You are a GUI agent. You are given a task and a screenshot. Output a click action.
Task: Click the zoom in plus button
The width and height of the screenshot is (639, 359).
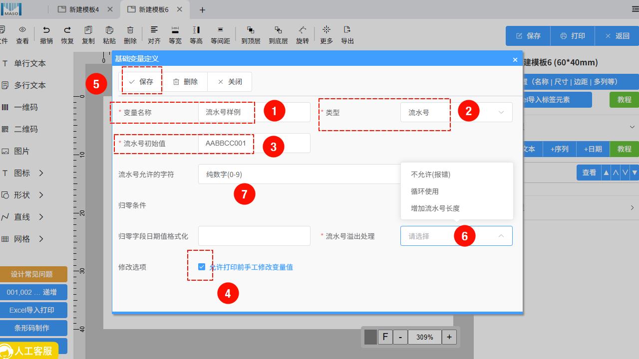click(449, 337)
